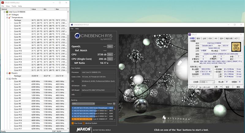Click the Info input field in Cinebench
This screenshot has height=133, width=245.
pyautogui.click(x=98, y=95)
